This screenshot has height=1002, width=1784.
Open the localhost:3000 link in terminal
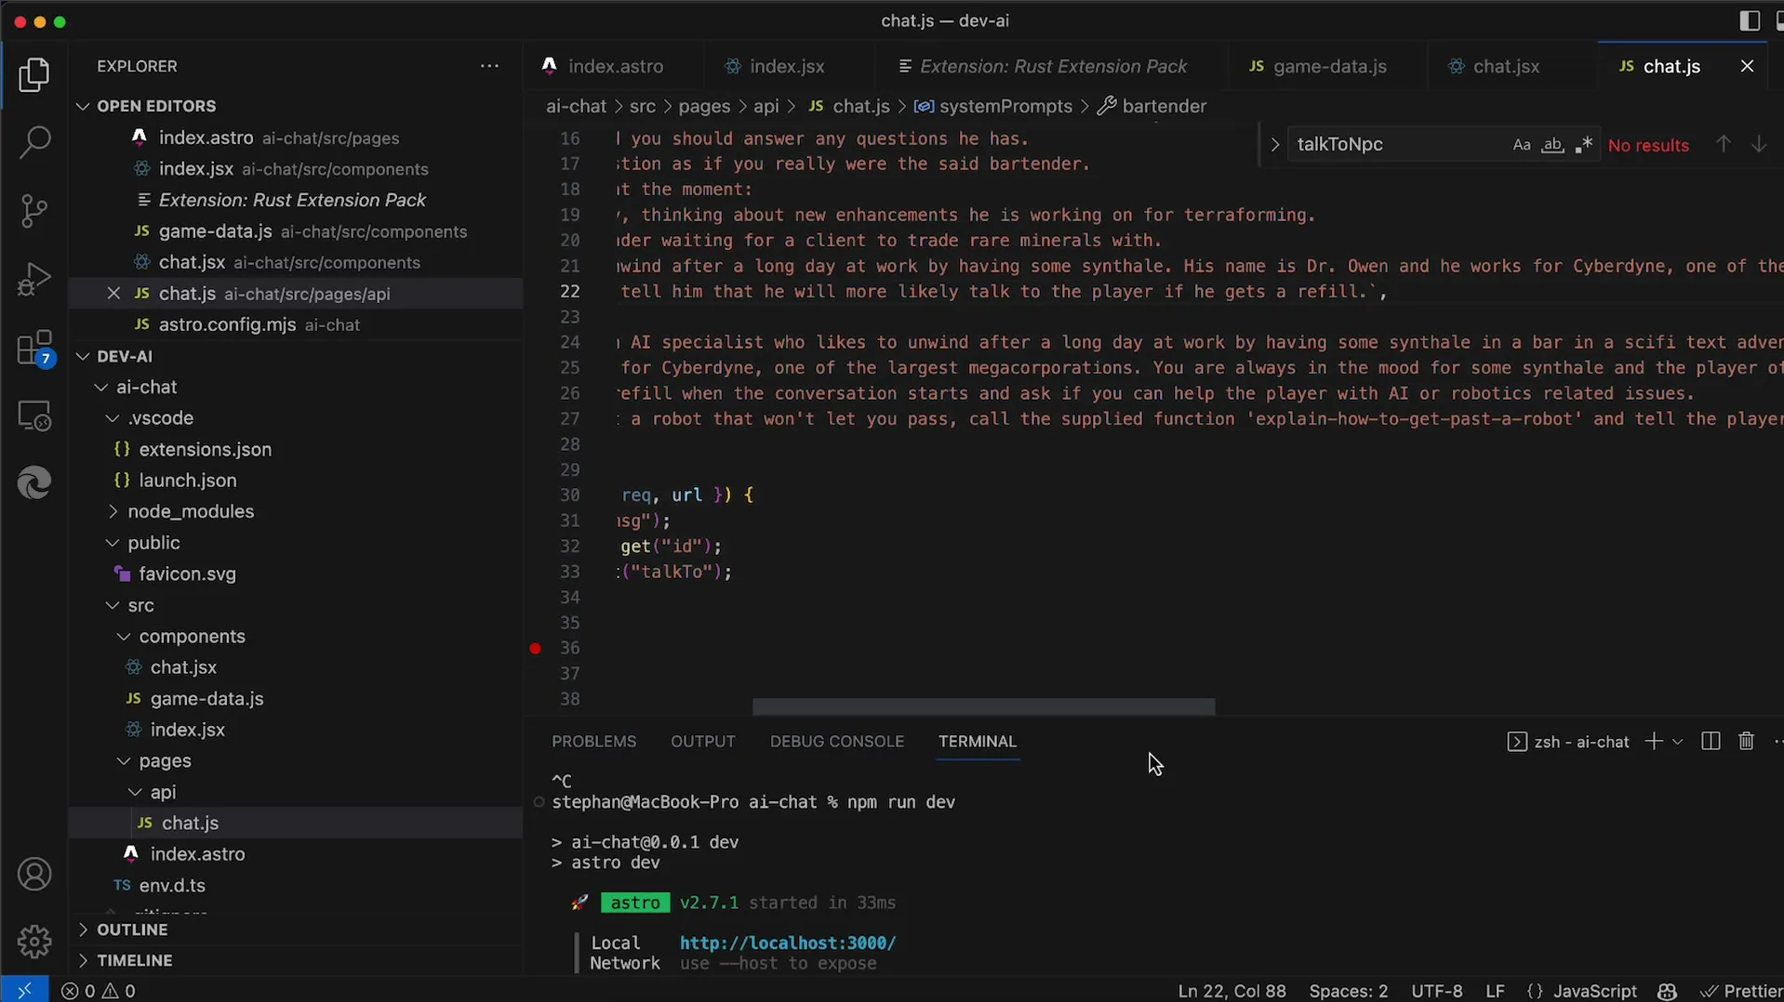pos(788,943)
